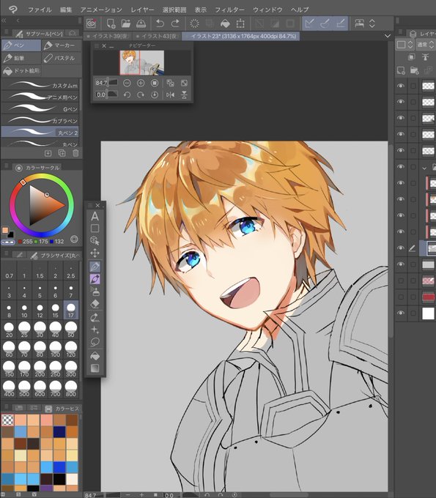Select the Eraser tool
The height and width of the screenshot is (498, 436).
(95, 304)
